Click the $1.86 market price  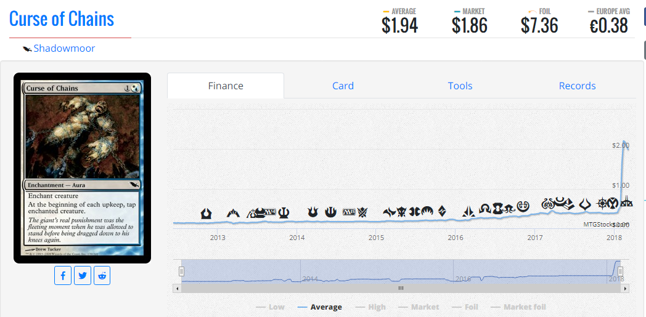tap(469, 25)
